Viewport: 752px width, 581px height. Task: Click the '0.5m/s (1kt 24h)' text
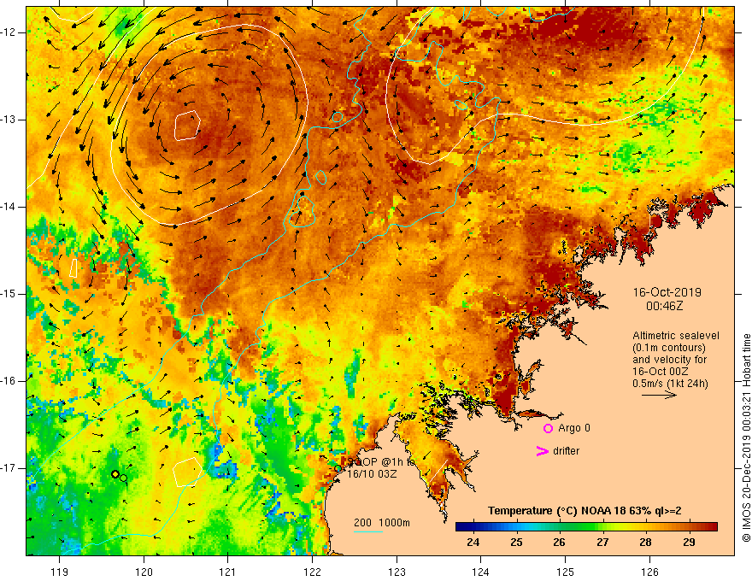tap(670, 384)
